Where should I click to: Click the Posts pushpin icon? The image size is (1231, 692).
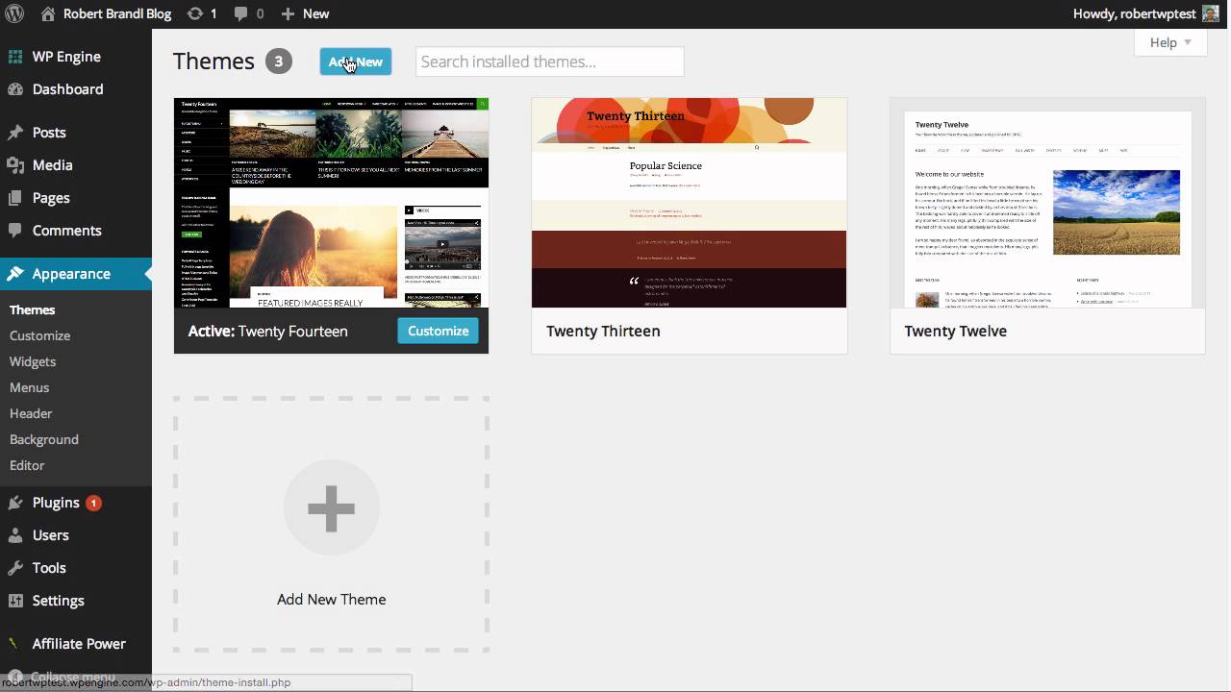(x=15, y=133)
